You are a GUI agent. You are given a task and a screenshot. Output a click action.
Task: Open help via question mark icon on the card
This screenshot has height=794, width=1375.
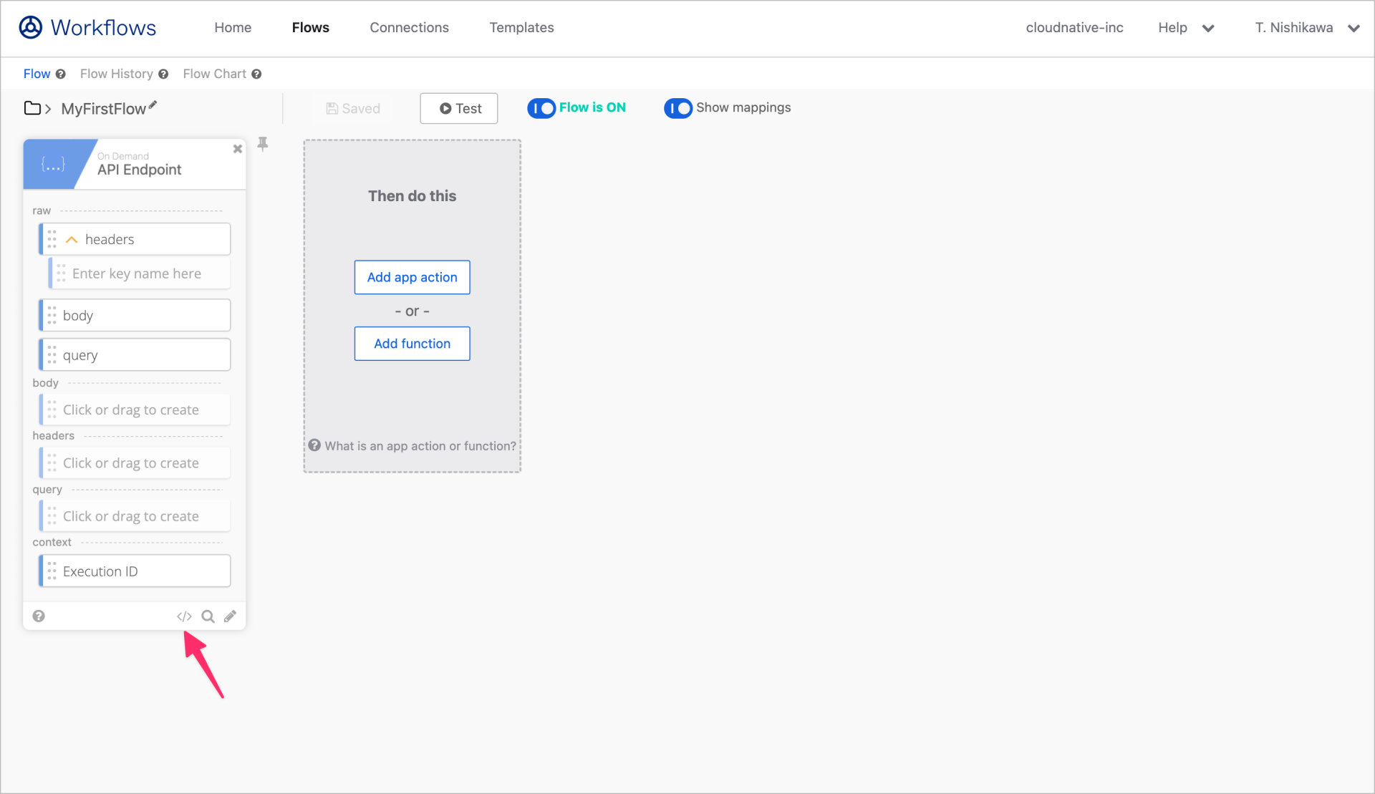point(39,616)
